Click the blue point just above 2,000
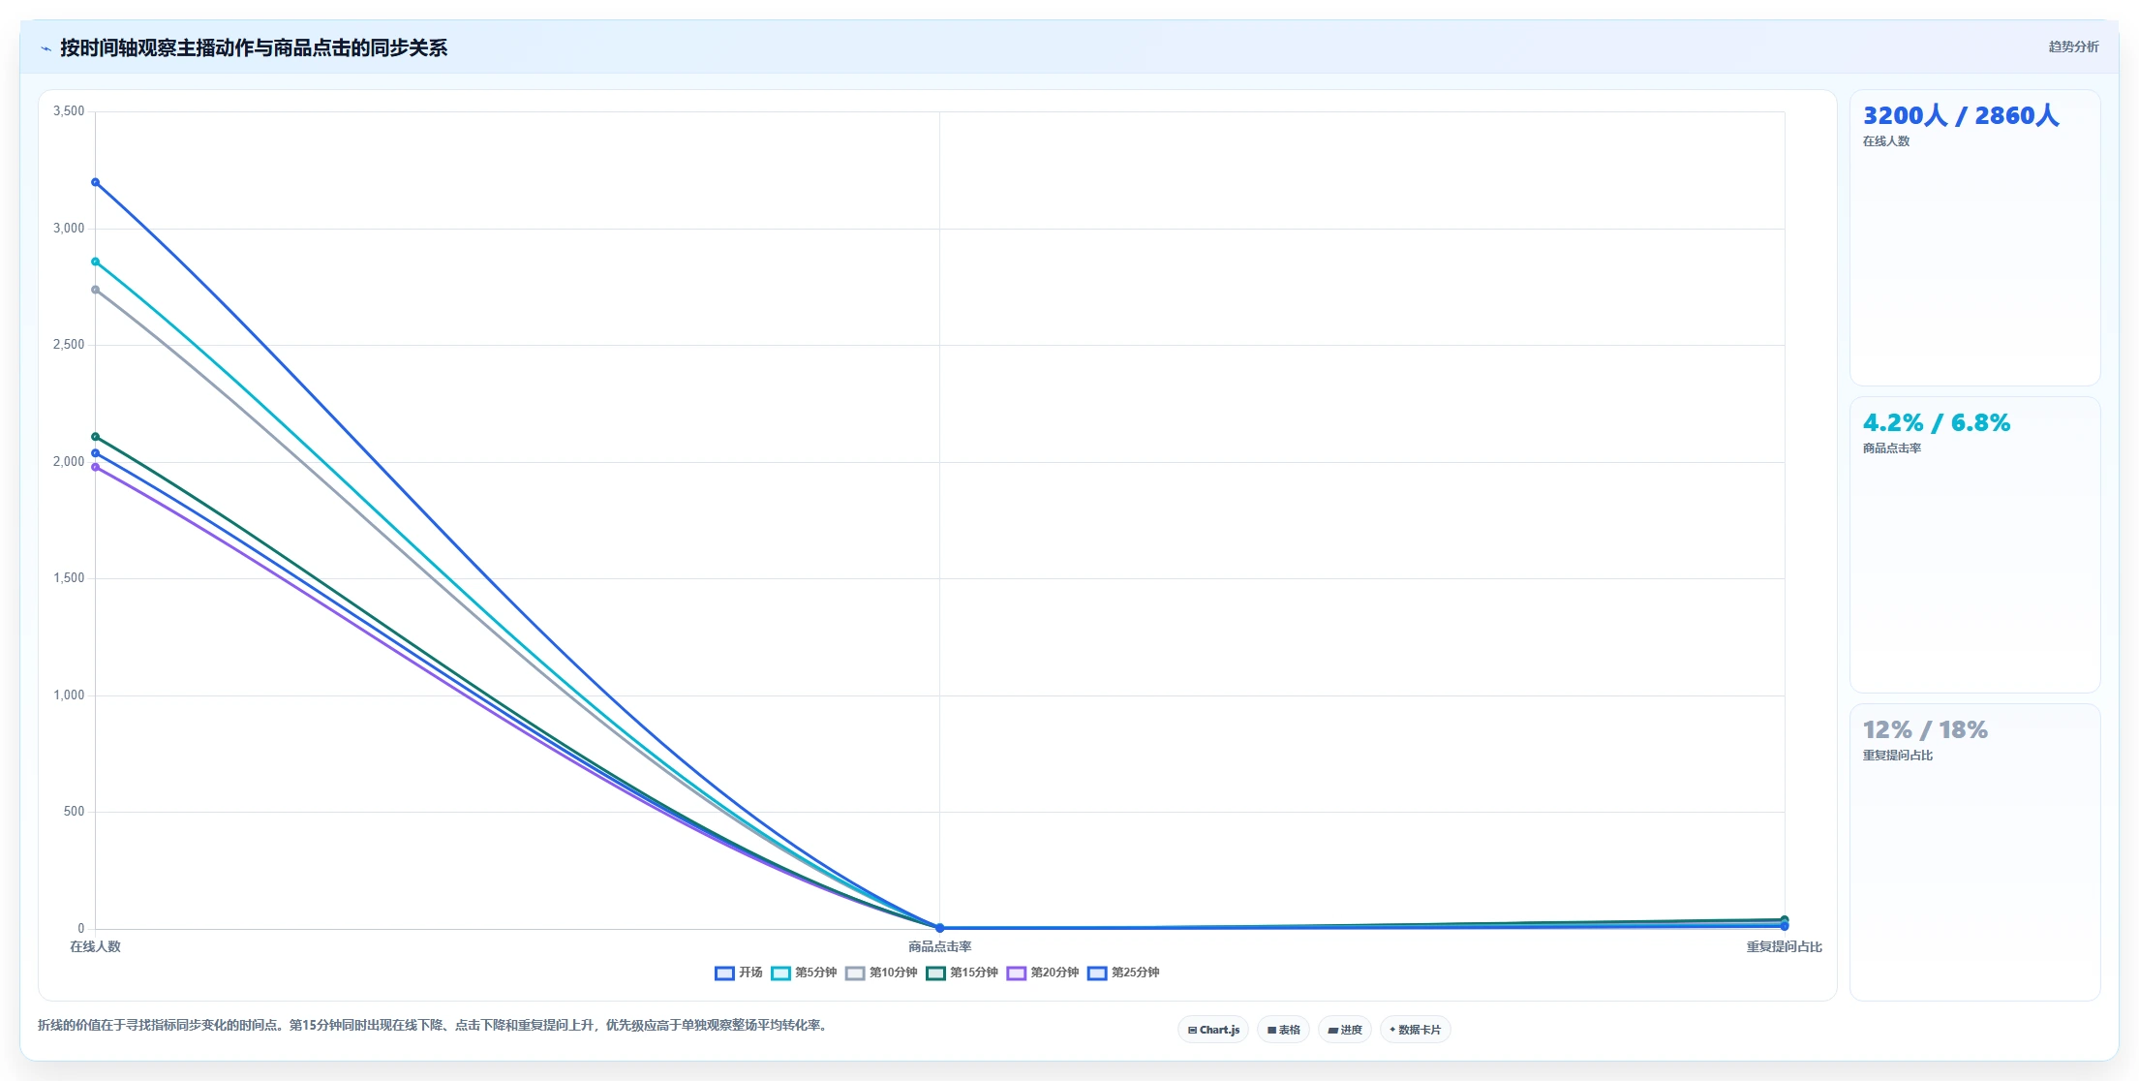Viewport: 2139px width, 1081px height. click(x=95, y=453)
